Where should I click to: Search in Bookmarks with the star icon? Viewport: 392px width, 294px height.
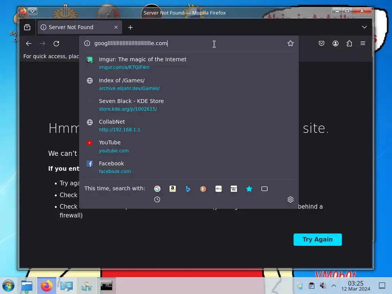point(249,189)
